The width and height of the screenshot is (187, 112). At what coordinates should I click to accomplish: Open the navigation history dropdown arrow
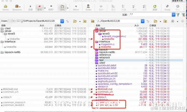[x=177, y=22]
